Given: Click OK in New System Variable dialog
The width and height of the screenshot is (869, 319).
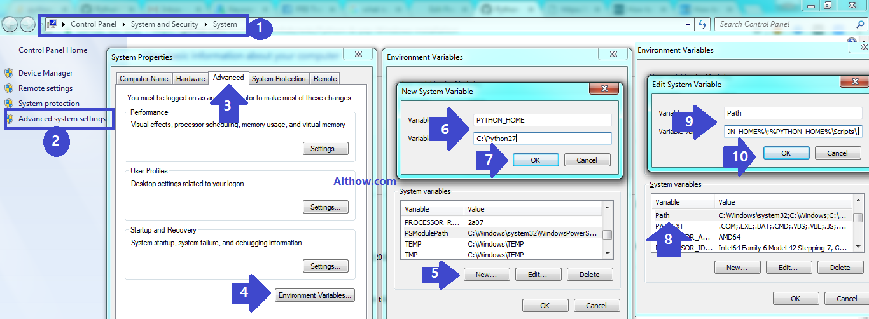Looking at the screenshot, I should (x=536, y=160).
